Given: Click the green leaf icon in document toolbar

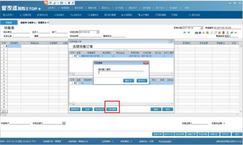Looking at the screenshot, I should point(232,33).
